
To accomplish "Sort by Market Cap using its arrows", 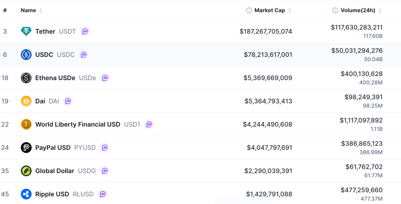I will click(x=289, y=11).
